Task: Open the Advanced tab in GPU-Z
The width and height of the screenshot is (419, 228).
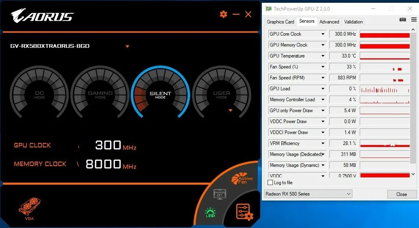Action: [x=329, y=22]
